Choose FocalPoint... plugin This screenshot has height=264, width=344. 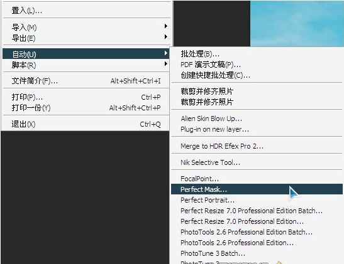(257, 179)
